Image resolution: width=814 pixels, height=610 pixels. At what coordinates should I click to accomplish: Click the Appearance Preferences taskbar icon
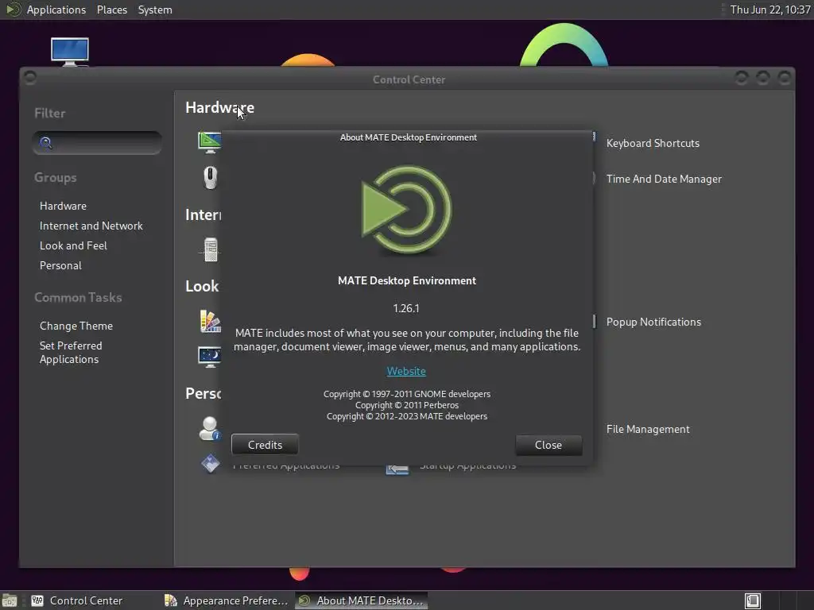(x=171, y=600)
